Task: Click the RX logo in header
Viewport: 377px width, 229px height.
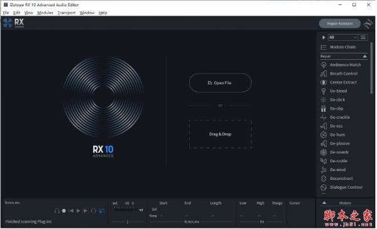Action: click(x=14, y=23)
